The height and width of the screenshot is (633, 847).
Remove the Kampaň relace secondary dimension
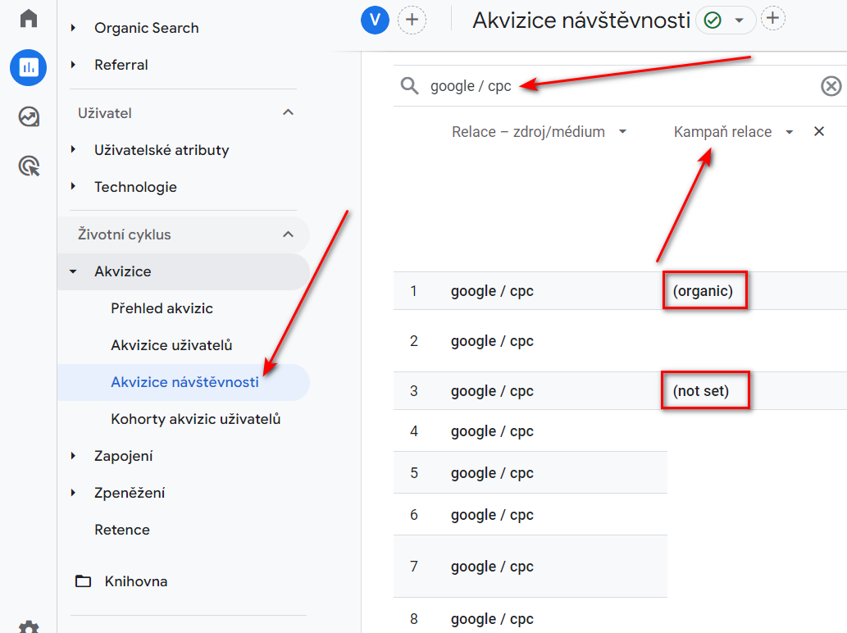click(818, 132)
